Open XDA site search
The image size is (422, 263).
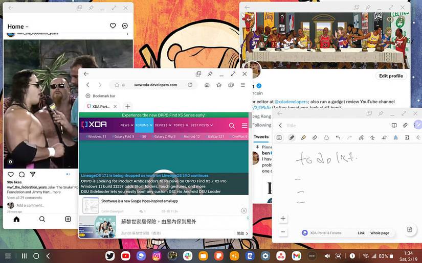pyautogui.click(x=232, y=126)
